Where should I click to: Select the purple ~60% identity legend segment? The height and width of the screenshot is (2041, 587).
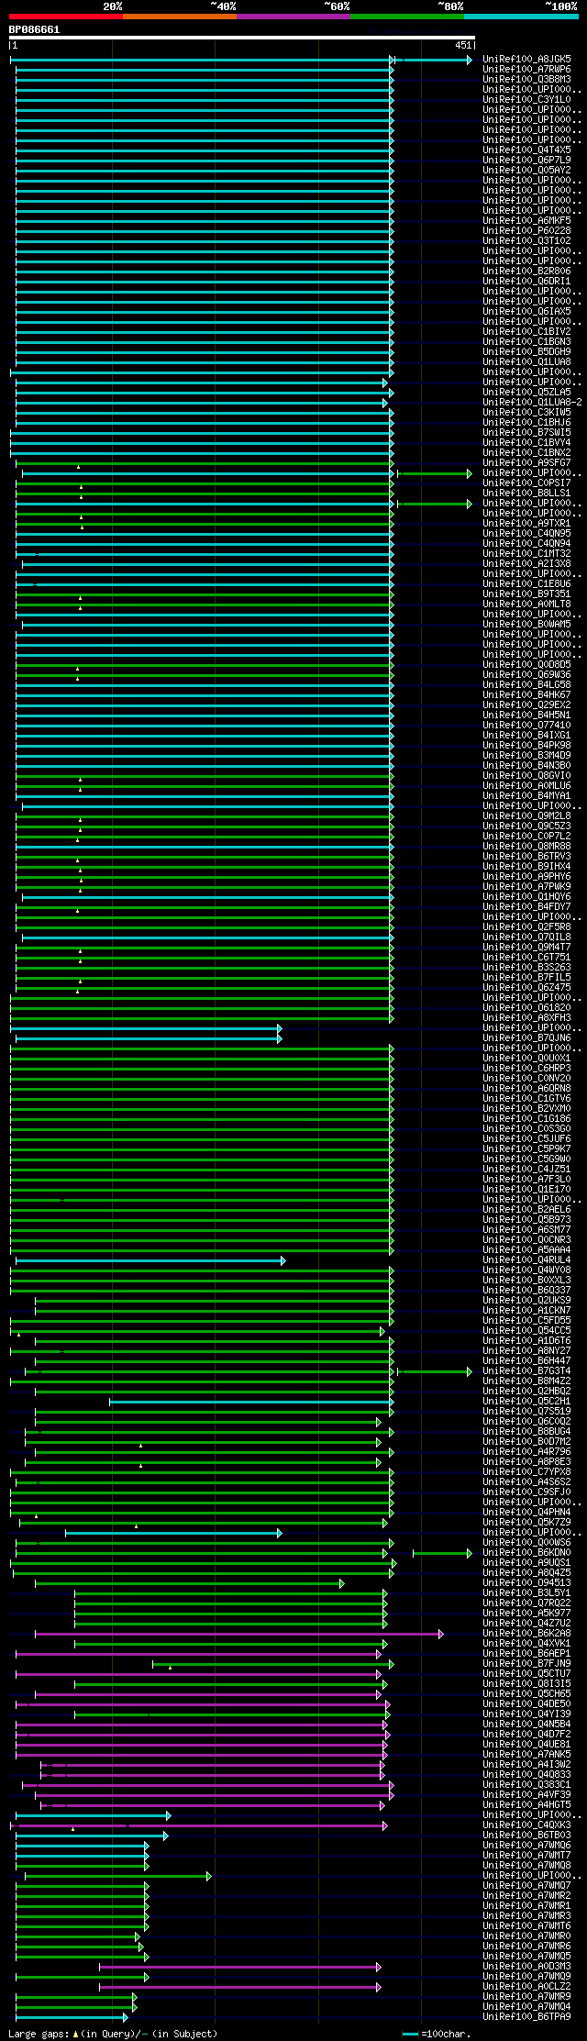coord(293,17)
